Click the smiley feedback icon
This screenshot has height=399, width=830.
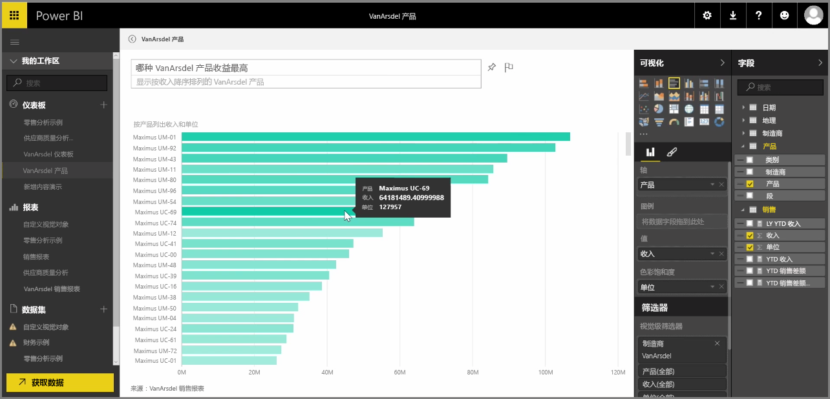[785, 15]
